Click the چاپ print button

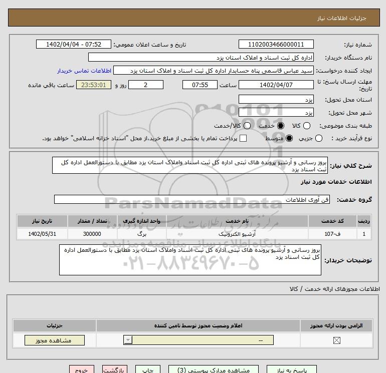point(148,369)
